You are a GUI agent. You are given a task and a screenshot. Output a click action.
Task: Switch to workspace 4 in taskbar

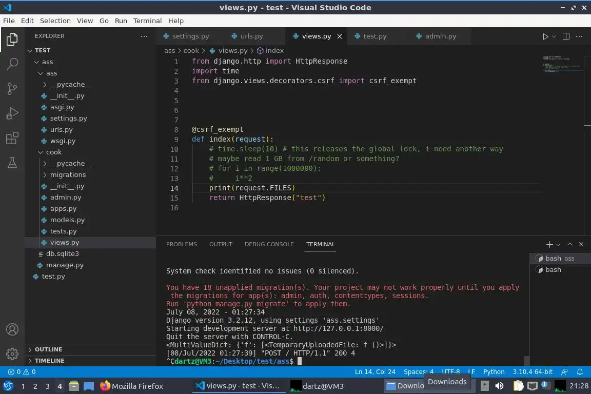tap(60, 386)
